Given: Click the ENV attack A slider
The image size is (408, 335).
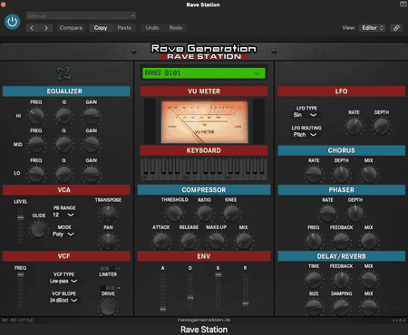Looking at the screenshot, I should (x=162, y=292).
